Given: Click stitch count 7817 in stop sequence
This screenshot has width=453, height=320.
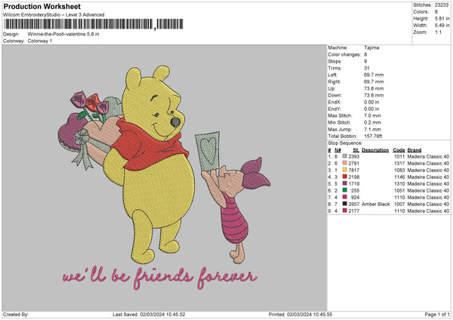Looking at the screenshot, I should point(354,170).
